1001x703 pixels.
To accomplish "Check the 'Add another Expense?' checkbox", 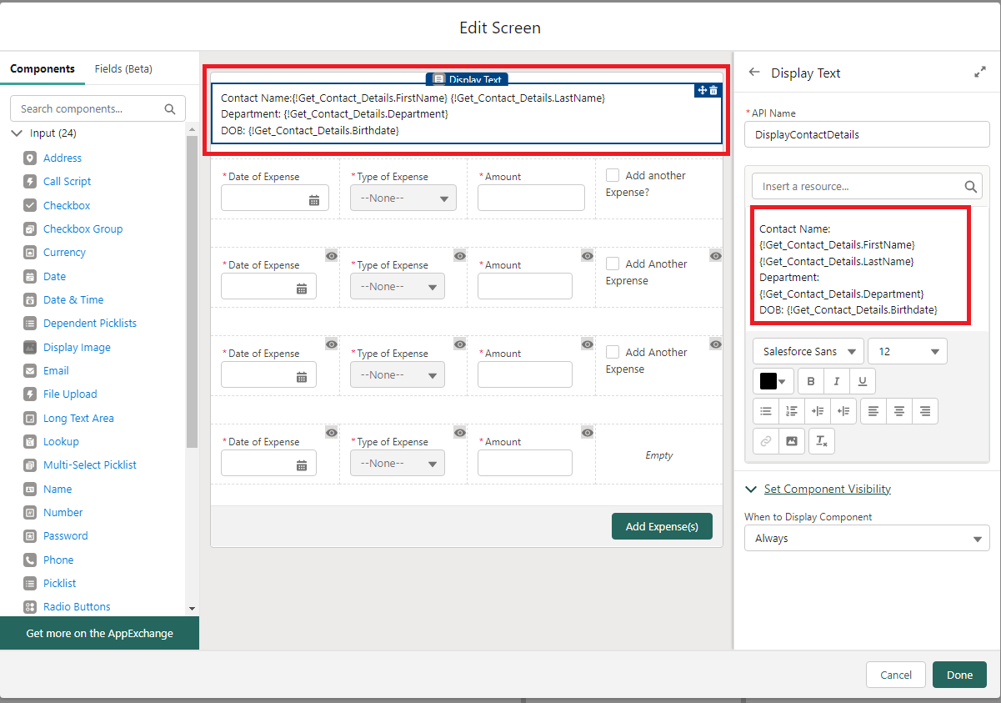I will coord(613,175).
